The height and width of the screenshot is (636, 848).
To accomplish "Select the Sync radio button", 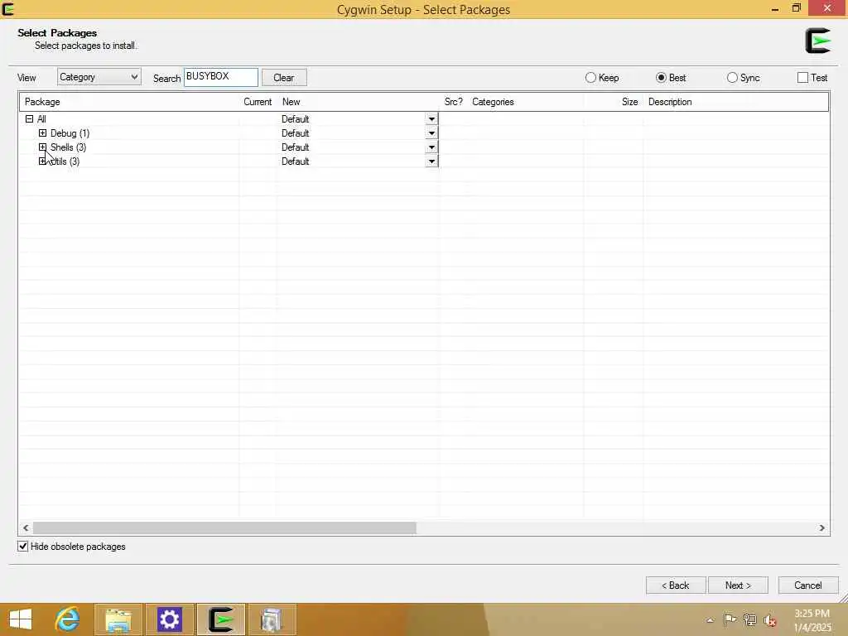I will click(732, 78).
